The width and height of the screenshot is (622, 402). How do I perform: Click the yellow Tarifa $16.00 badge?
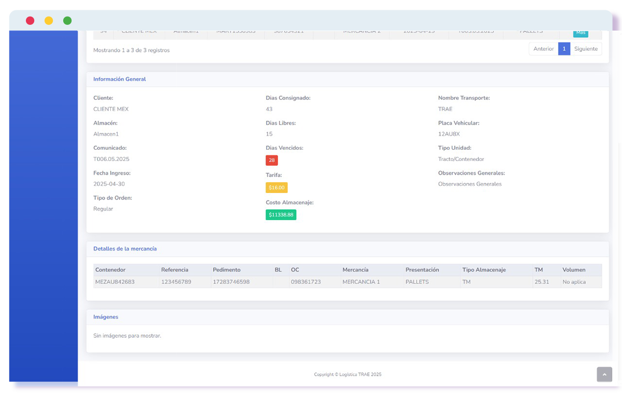tap(276, 188)
